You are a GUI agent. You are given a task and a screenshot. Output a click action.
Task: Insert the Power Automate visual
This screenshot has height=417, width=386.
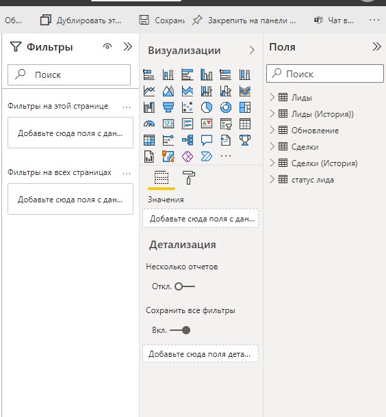coord(207,157)
